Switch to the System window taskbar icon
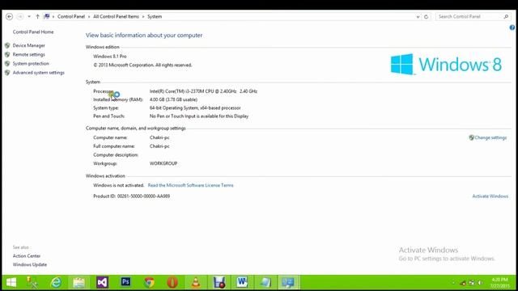Image resolution: width=518 pixels, height=291 pixels. (288, 282)
